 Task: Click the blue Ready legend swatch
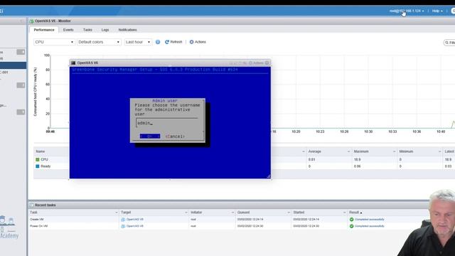coord(38,166)
